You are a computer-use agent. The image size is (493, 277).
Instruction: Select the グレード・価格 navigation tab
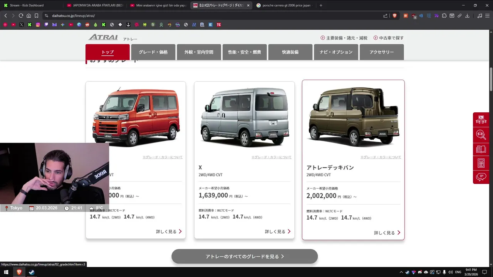(x=153, y=52)
